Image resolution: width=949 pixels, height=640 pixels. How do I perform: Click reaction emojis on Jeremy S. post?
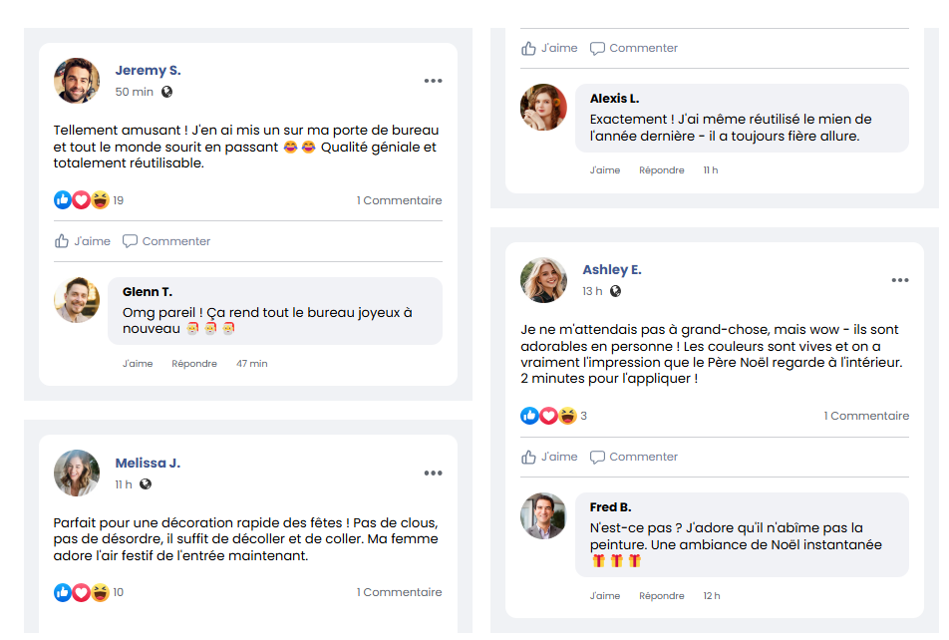pyautogui.click(x=82, y=200)
